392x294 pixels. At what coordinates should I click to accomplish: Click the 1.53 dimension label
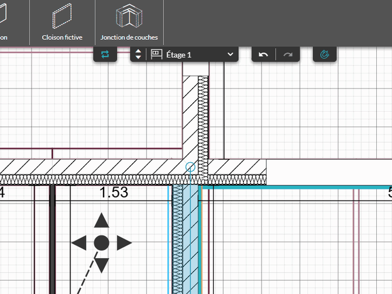114,193
